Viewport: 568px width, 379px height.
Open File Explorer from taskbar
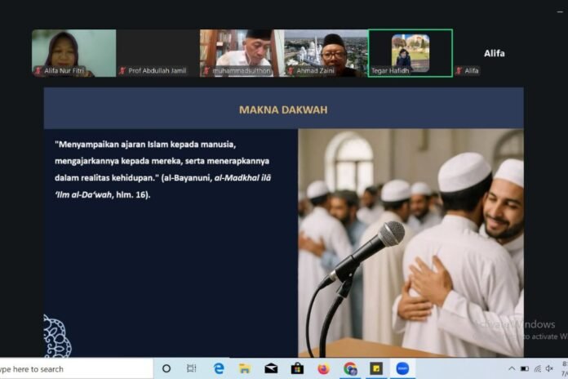coord(245,369)
